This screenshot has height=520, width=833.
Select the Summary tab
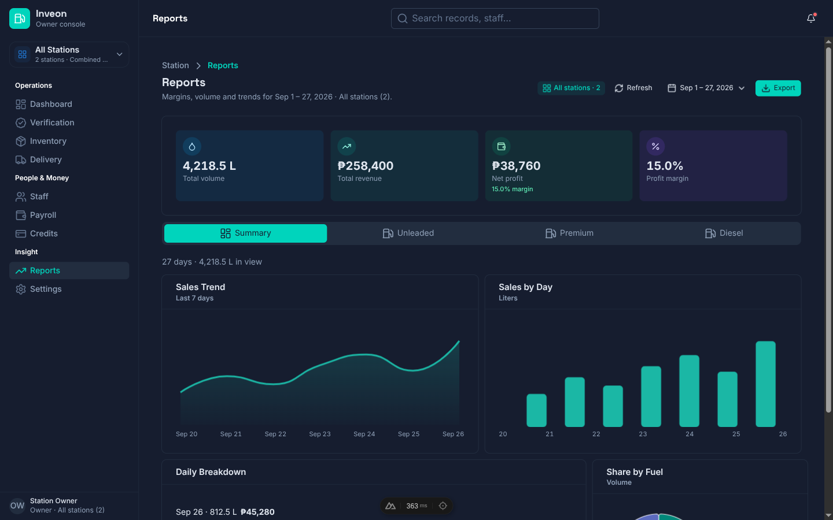click(x=245, y=233)
